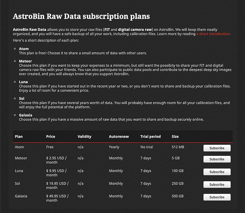Subscribe to the Meteor plan
The width and height of the screenshot is (245, 213).
[217, 159]
